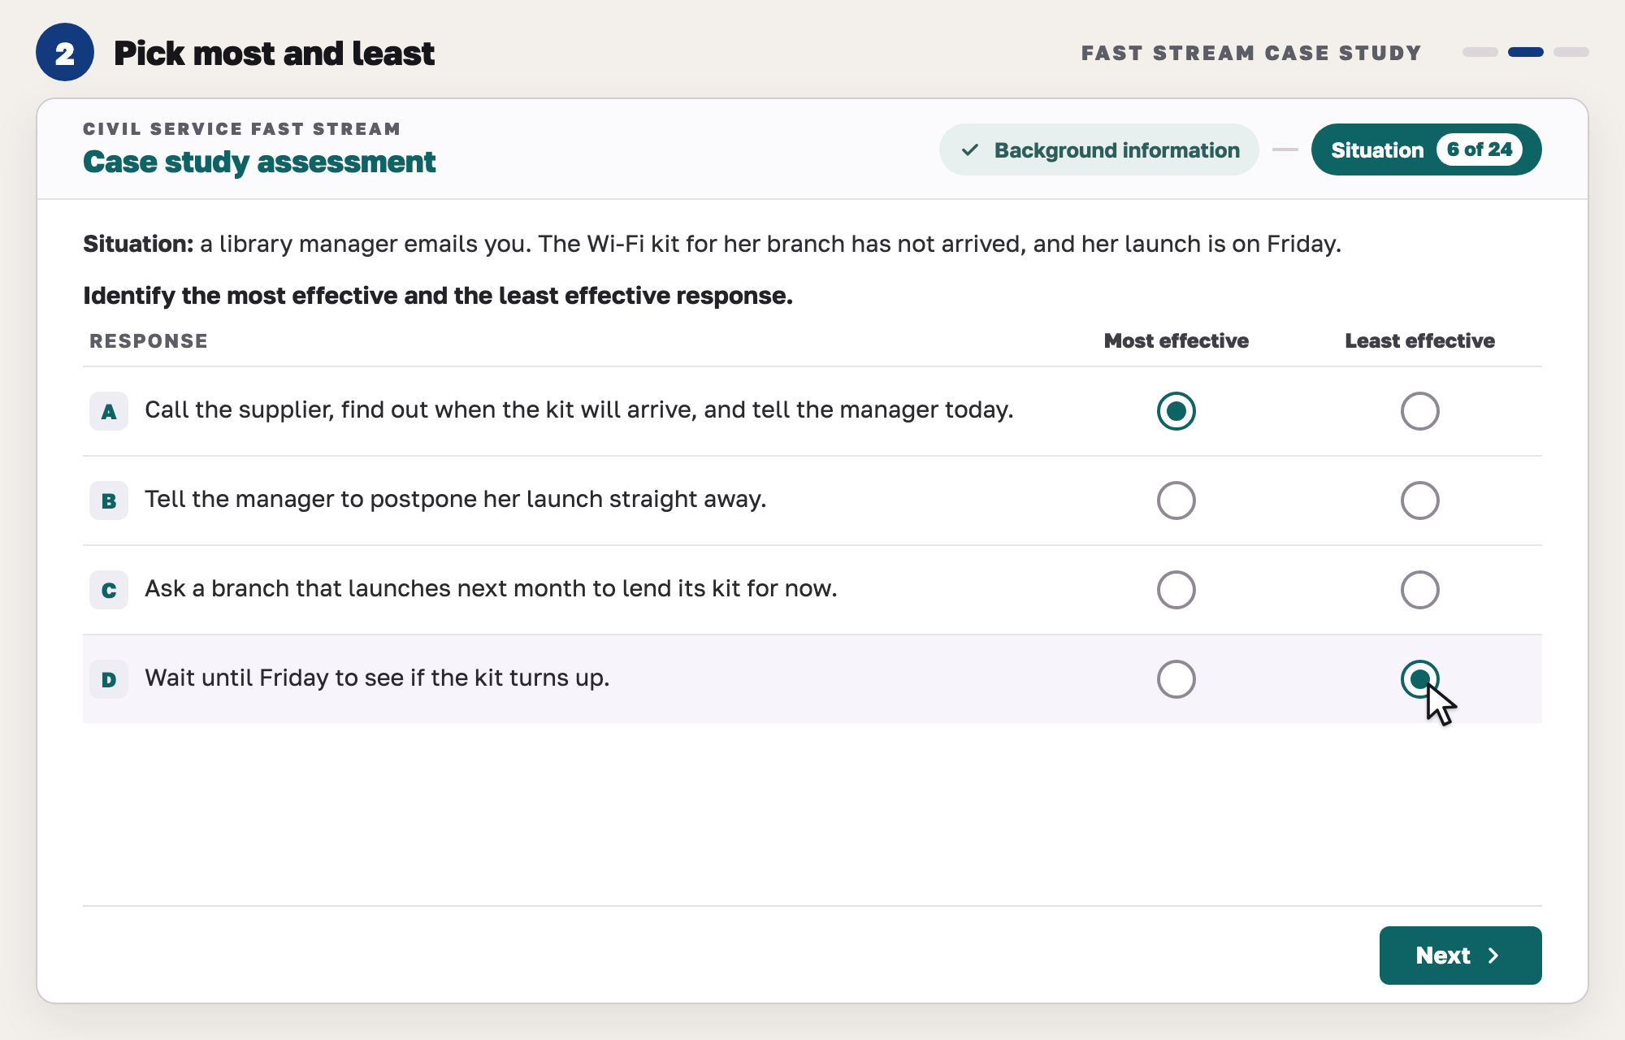Click the text 'Call the supplier, find out when the kit will arrive'
1625x1040 pixels.
pyautogui.click(x=421, y=409)
